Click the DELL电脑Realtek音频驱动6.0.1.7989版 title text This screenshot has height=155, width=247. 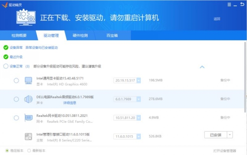pos(65,97)
